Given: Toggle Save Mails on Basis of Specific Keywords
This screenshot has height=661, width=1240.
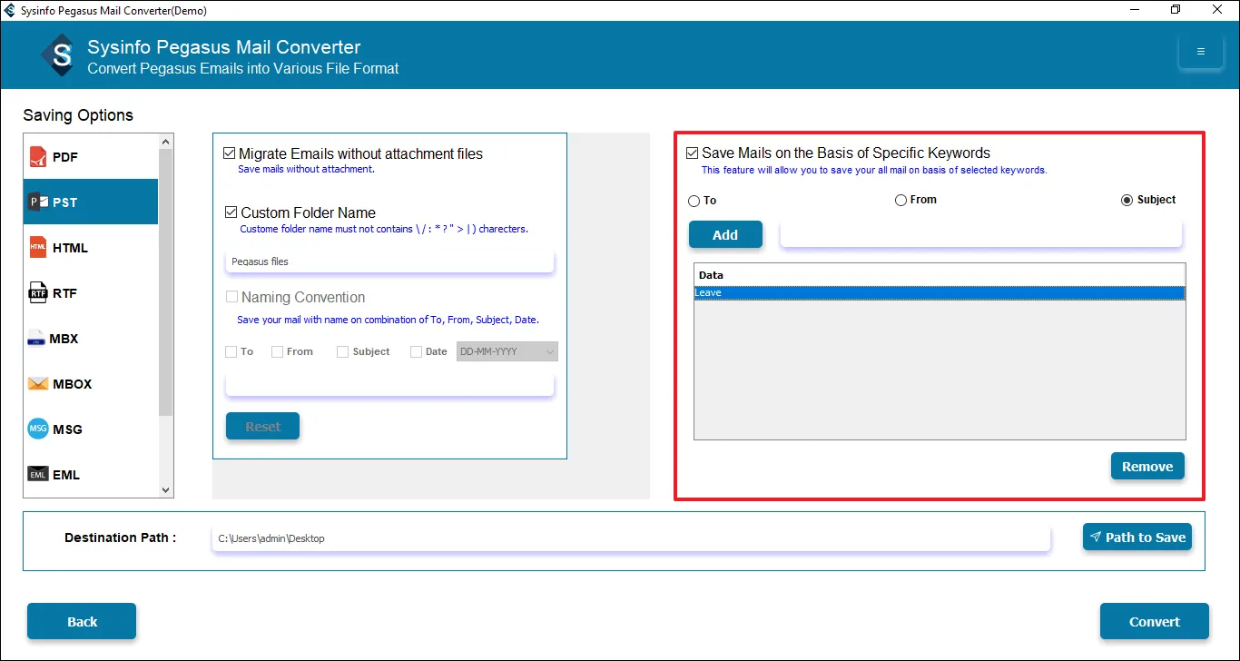Looking at the screenshot, I should [x=693, y=153].
